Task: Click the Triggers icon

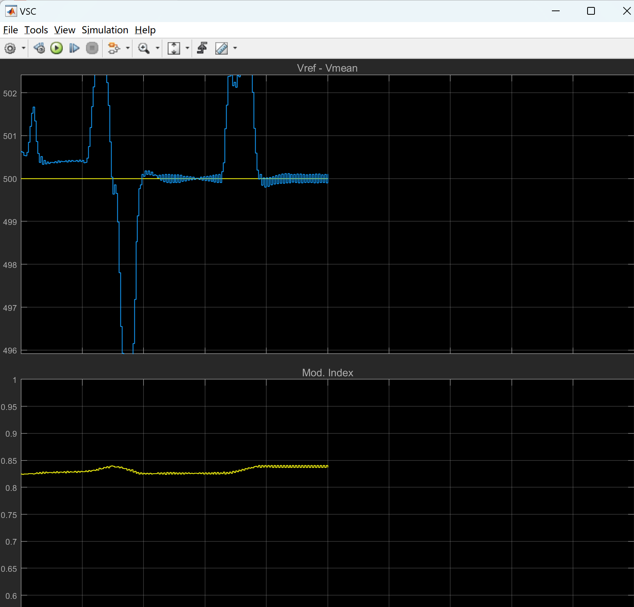Action: click(x=202, y=48)
